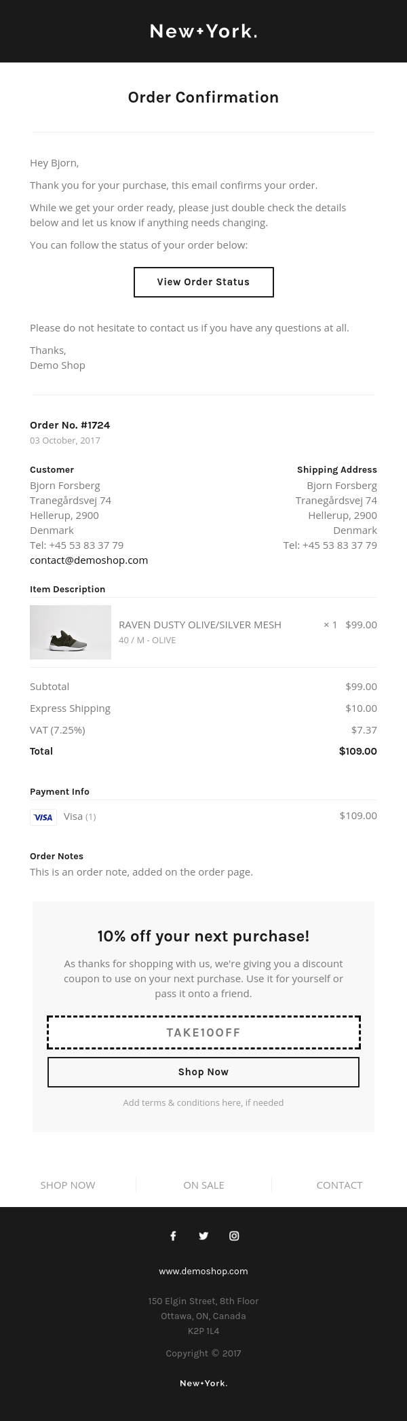Click the Raven sneaker product thumbnail
This screenshot has height=1421, width=407.
pyautogui.click(x=71, y=632)
